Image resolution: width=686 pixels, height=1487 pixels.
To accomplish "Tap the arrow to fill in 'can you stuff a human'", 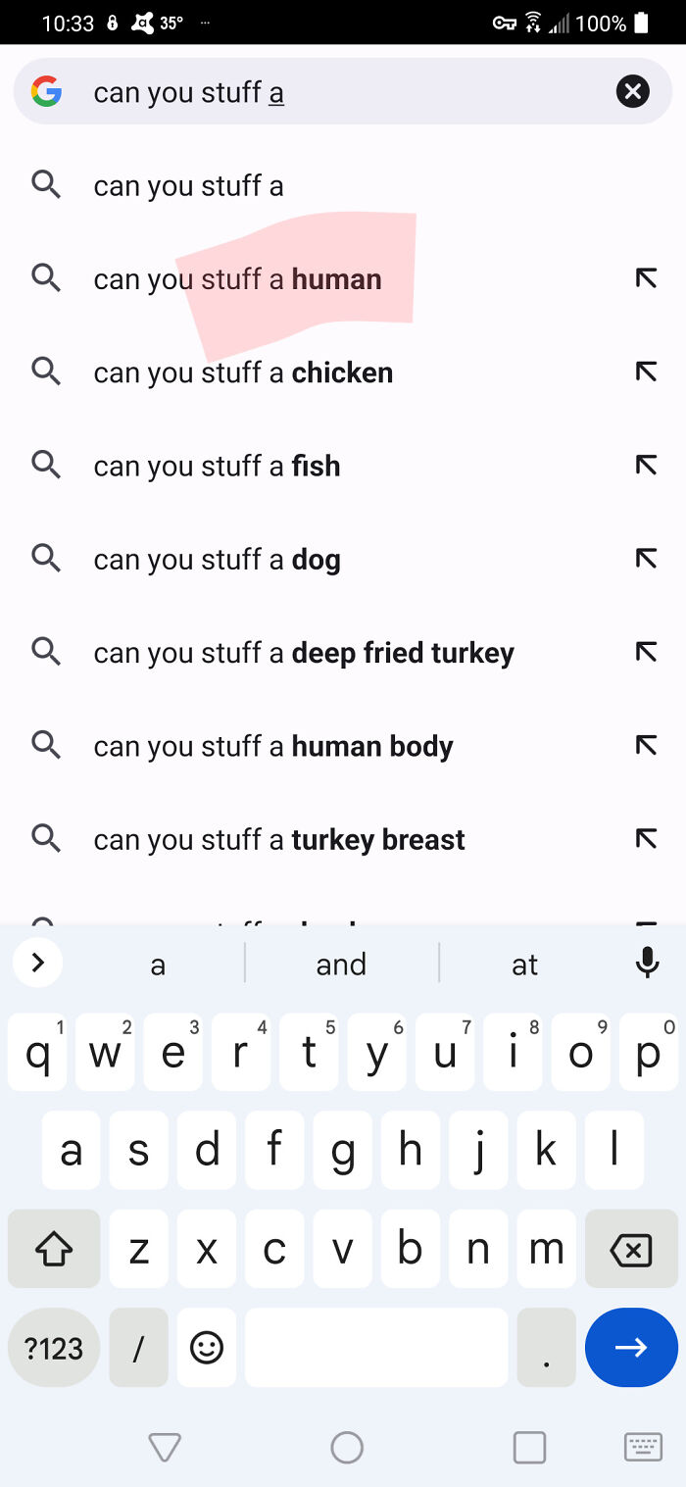I will (645, 278).
